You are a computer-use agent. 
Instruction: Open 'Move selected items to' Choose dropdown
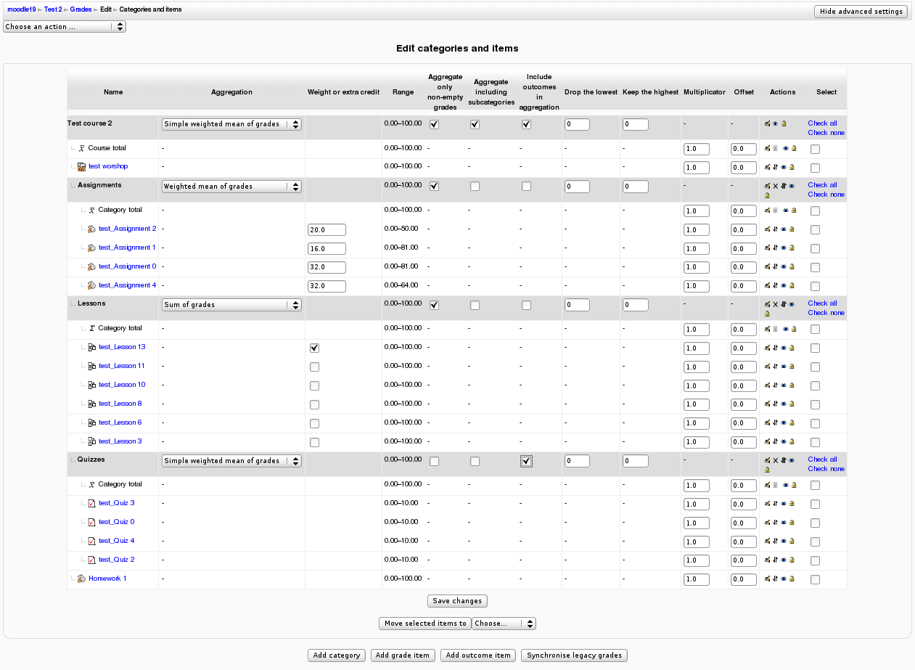click(x=504, y=624)
